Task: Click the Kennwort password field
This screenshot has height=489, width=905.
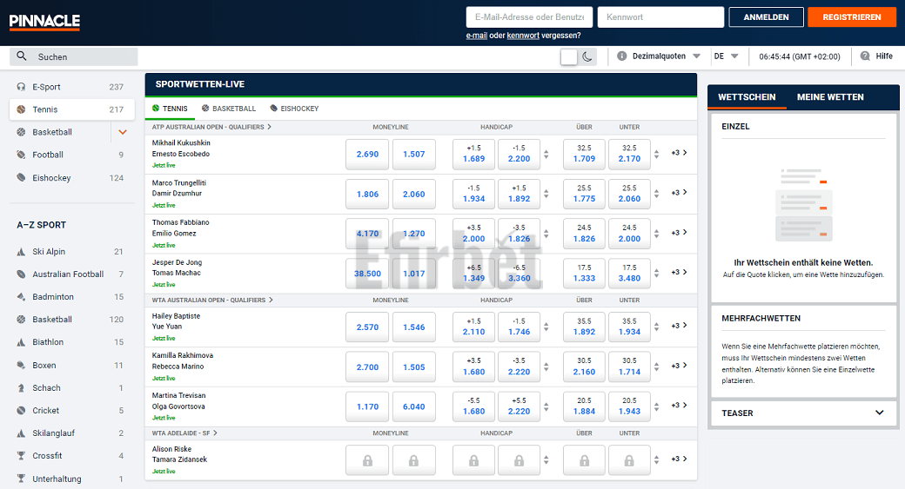Action: tap(660, 17)
